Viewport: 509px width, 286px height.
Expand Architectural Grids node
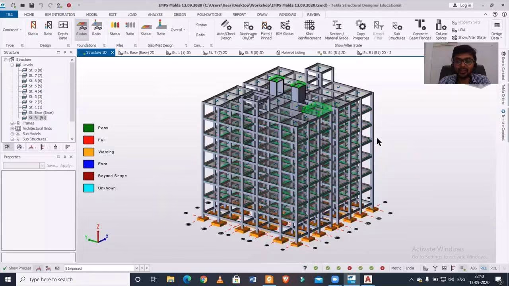(x=12, y=128)
